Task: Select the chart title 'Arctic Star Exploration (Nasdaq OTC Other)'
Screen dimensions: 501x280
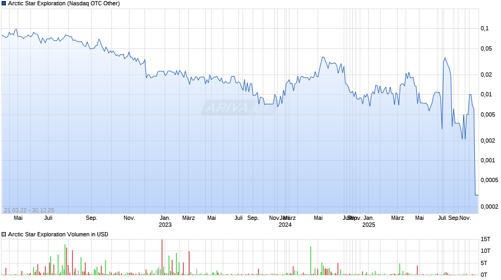Action: click(x=64, y=4)
